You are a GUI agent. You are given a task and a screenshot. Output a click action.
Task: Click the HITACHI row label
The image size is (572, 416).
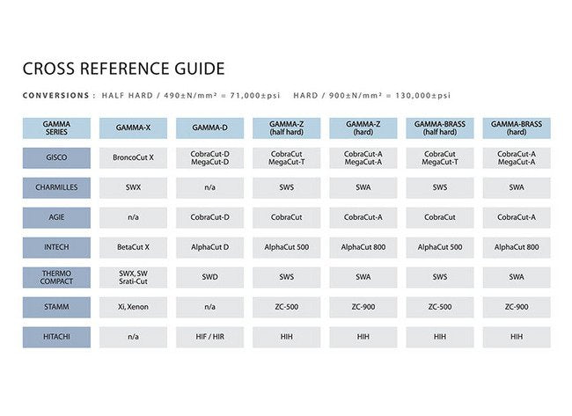(56, 338)
